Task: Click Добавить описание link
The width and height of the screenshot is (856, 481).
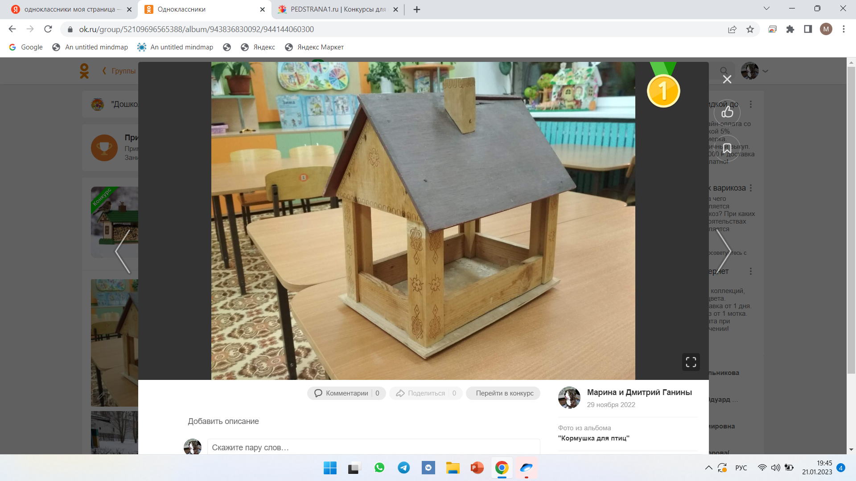Action: pyautogui.click(x=223, y=421)
